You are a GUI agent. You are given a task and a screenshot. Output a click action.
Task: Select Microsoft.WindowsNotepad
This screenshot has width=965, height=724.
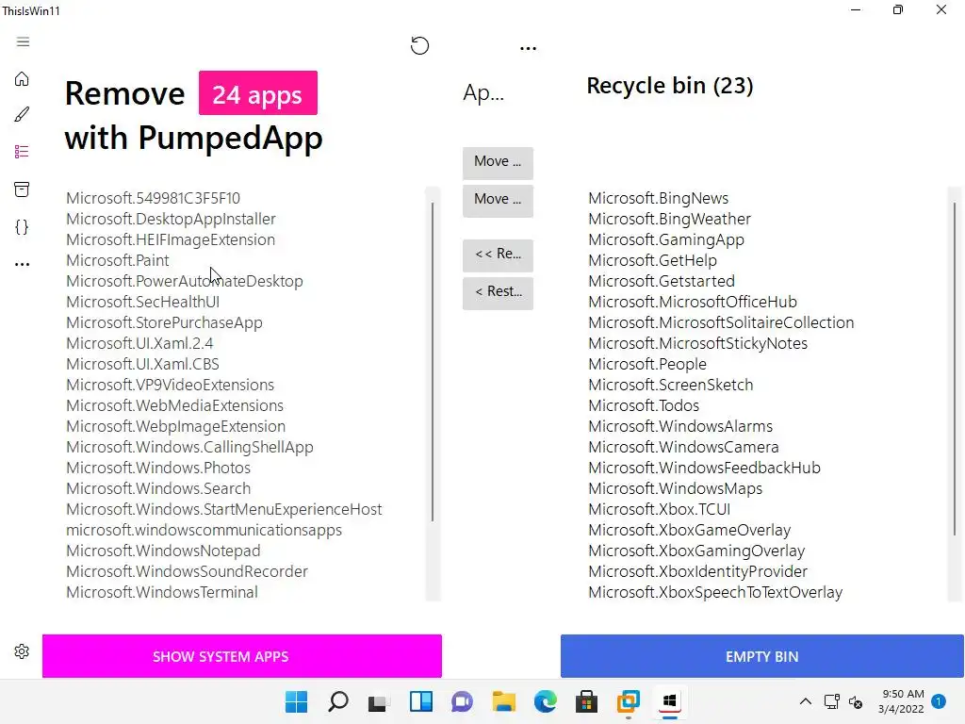pyautogui.click(x=163, y=551)
